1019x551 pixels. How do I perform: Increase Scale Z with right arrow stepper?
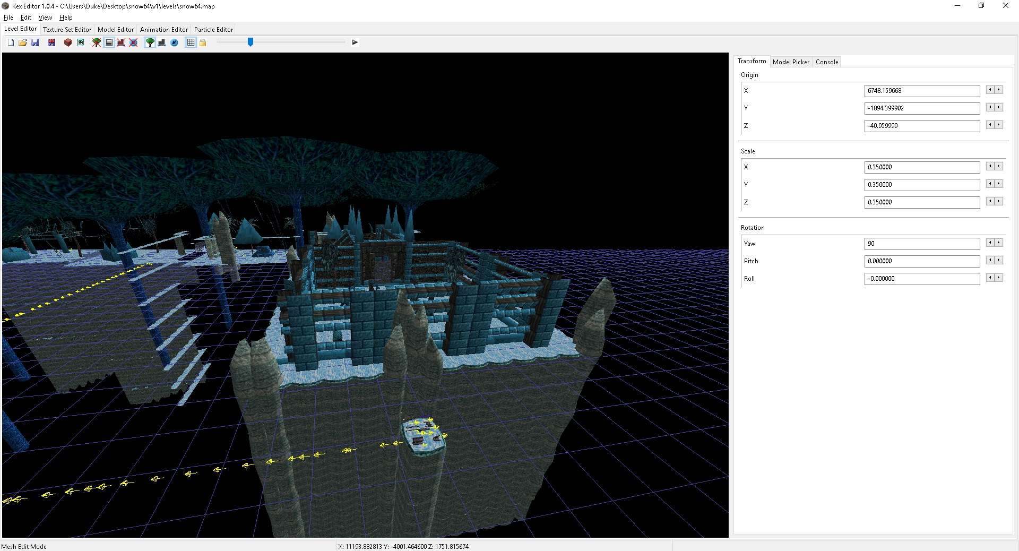coord(999,202)
